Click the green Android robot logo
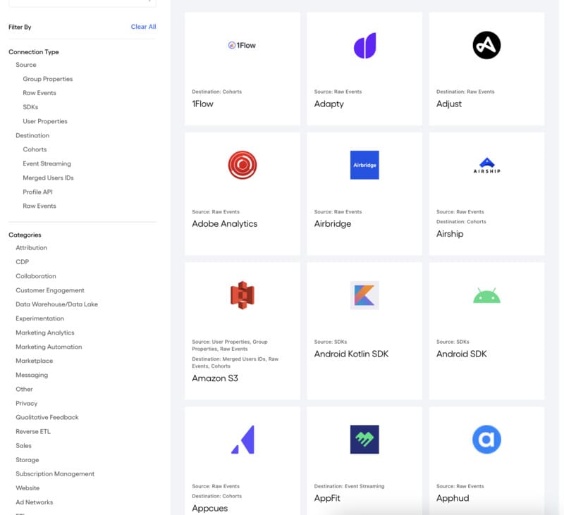This screenshot has width=564, height=515. click(x=486, y=295)
